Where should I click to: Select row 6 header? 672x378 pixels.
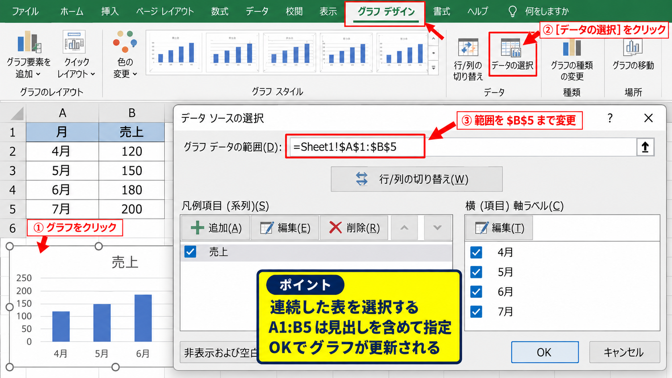tap(13, 228)
